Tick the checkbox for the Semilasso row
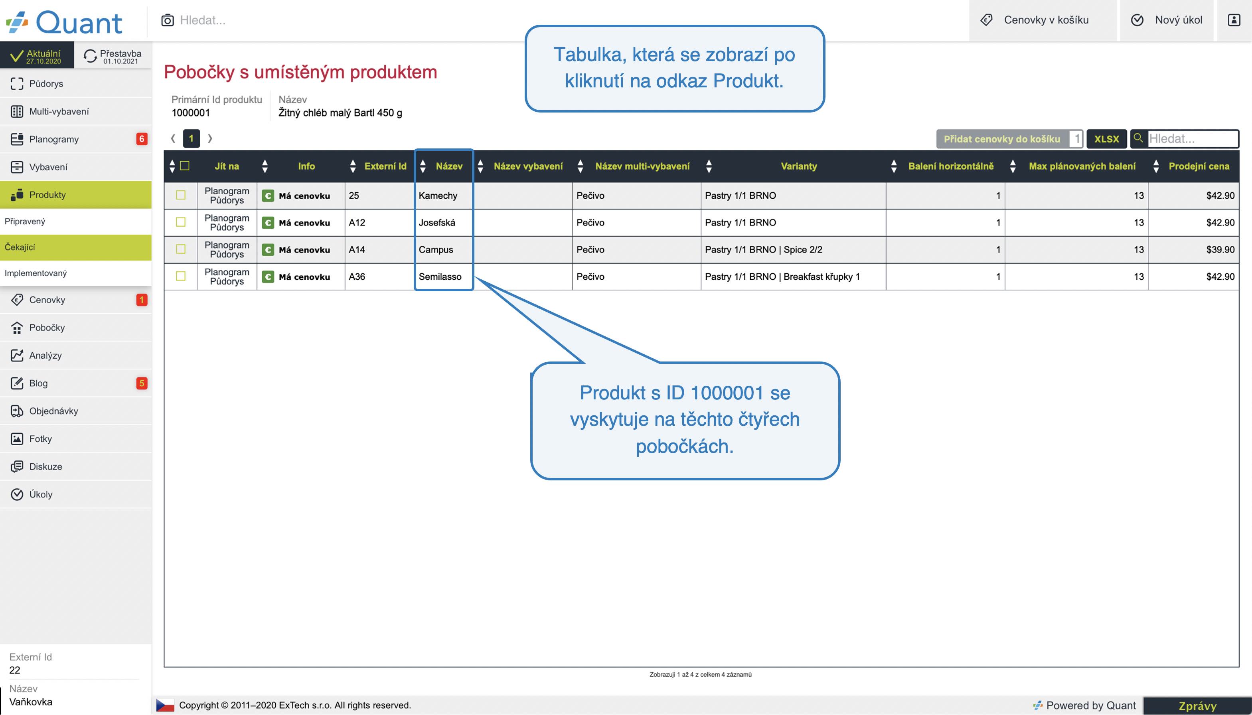 (x=181, y=276)
